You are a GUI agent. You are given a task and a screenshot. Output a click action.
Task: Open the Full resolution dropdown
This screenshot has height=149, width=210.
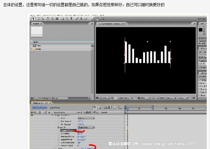(146, 98)
